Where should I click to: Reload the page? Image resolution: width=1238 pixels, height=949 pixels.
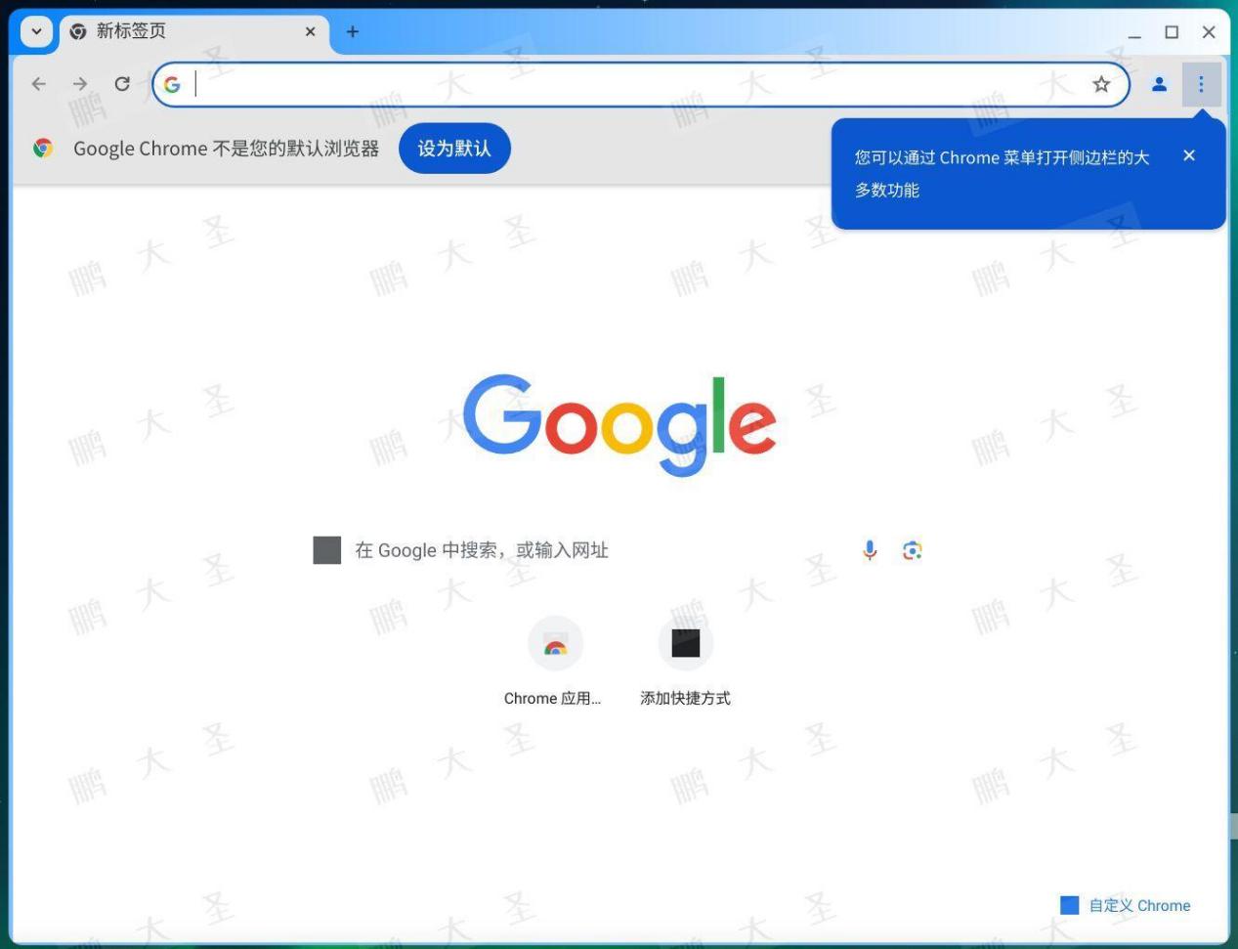point(121,84)
